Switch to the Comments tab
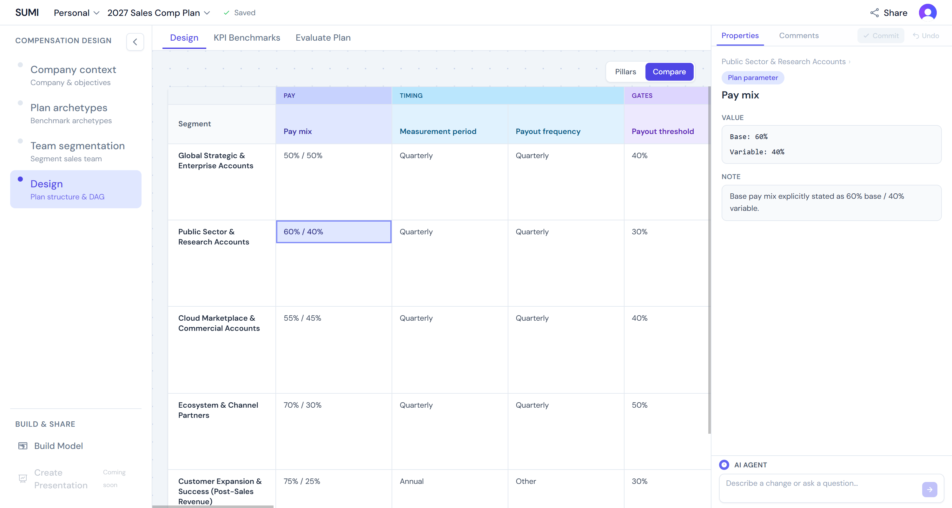Image resolution: width=952 pixels, height=508 pixels. [799, 36]
